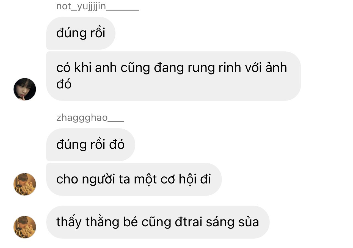Tap the "đúng rồi đó" message bubble
This screenshot has width=353, height=248.
(x=91, y=144)
